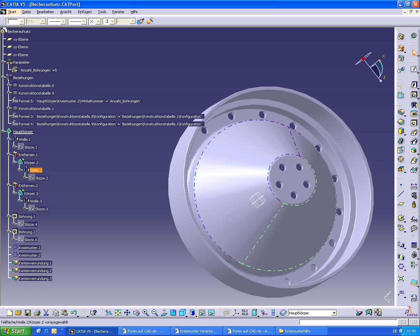
Task: Open the Start menu in menu bar
Action: coord(12,12)
